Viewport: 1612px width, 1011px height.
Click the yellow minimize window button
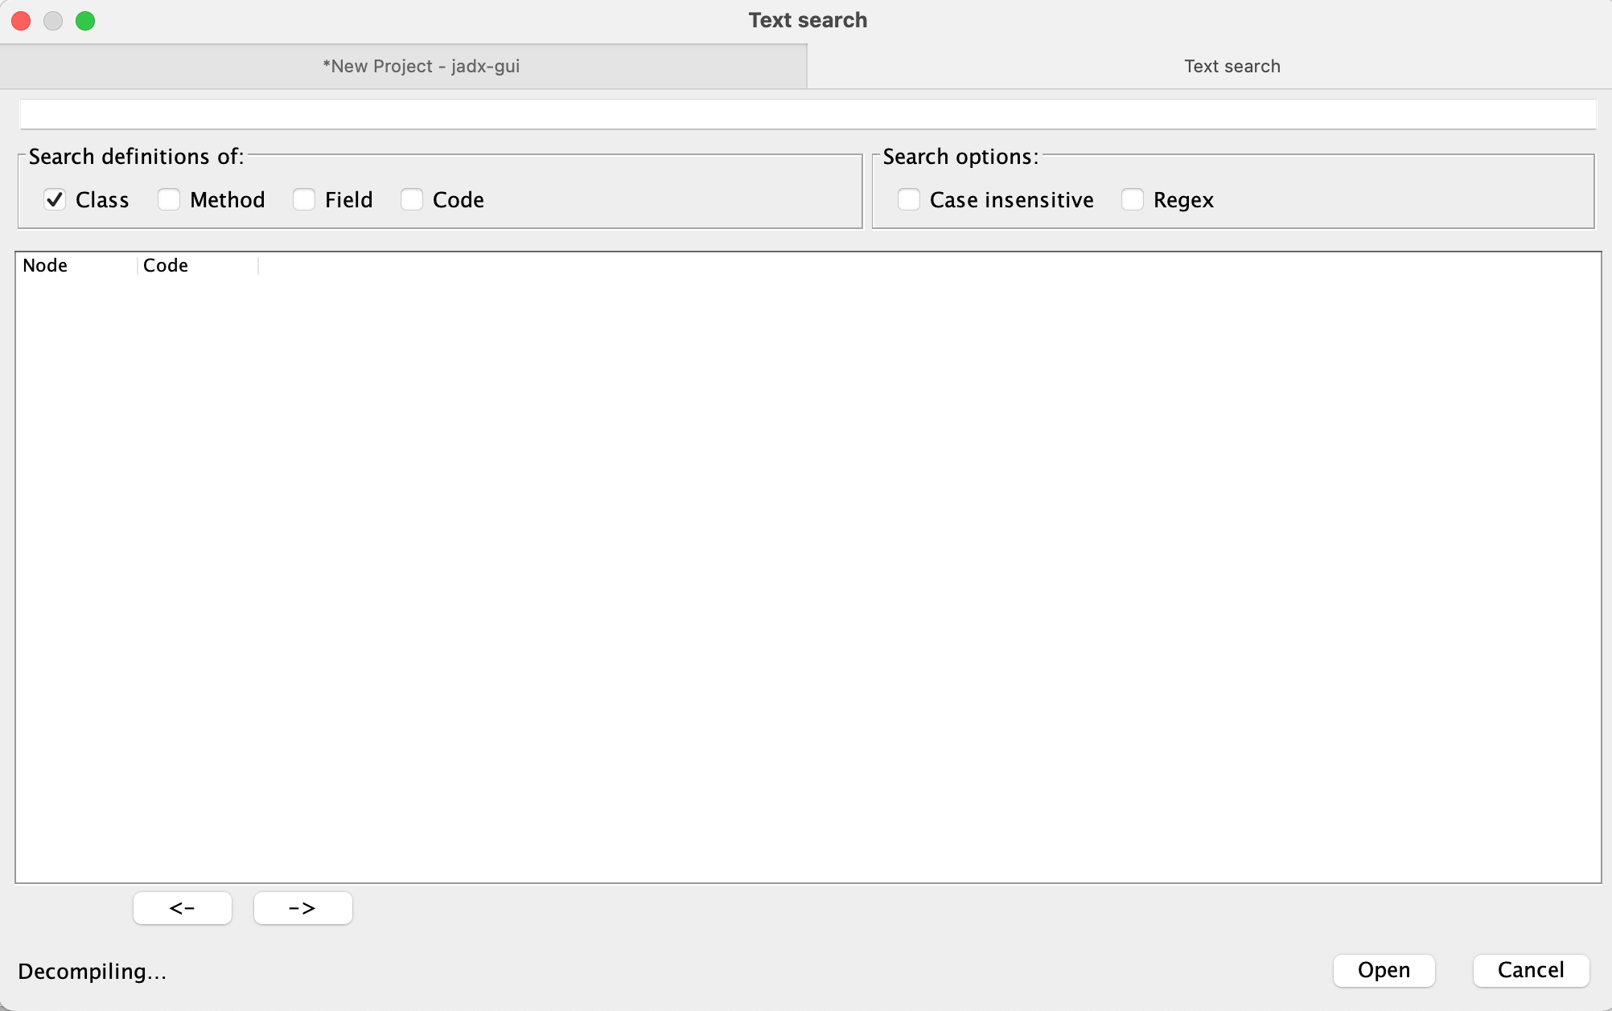(x=53, y=21)
